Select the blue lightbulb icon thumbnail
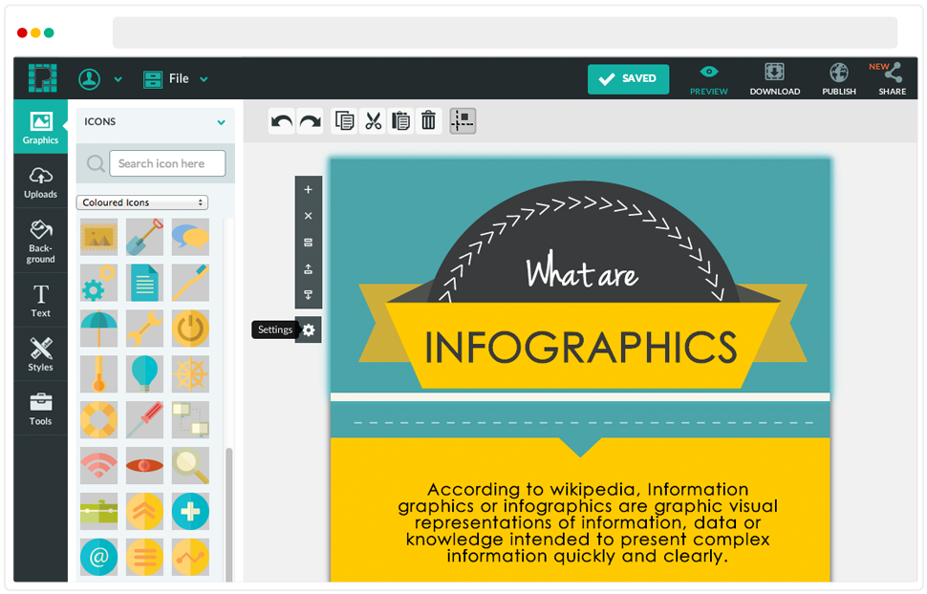 (144, 374)
